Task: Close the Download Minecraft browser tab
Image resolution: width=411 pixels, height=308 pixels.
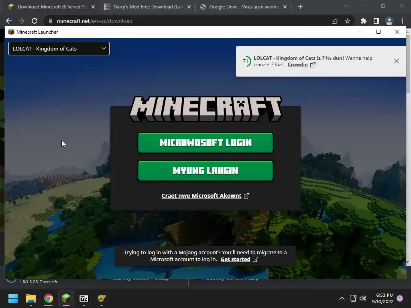Action: tap(93, 7)
